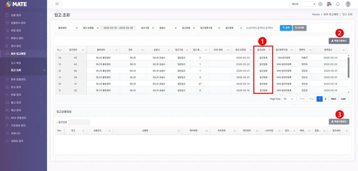Expand the 출고 관리 sidebar menu
Viewport: 358px width, 171px height.
click(23, 102)
